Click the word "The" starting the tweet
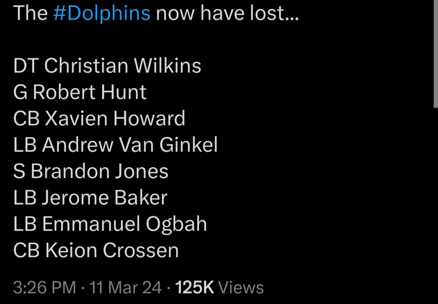 pyautogui.click(x=30, y=13)
